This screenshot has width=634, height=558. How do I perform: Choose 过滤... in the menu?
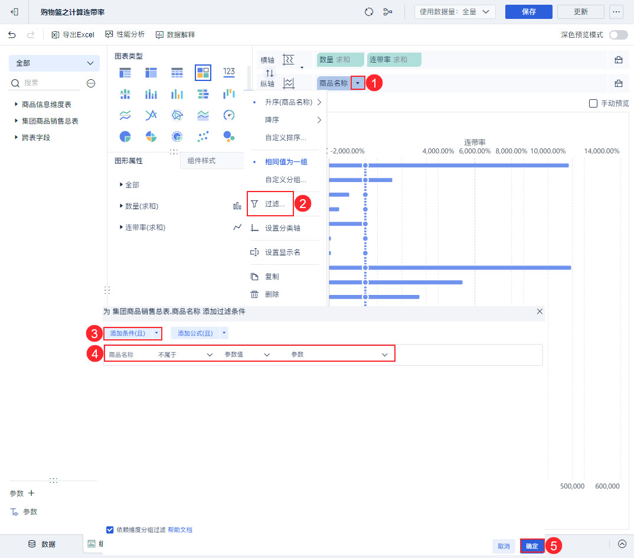tap(270, 204)
